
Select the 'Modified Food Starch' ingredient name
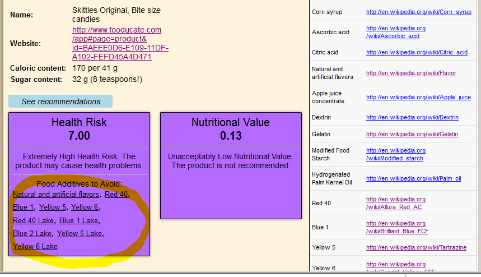(x=331, y=154)
